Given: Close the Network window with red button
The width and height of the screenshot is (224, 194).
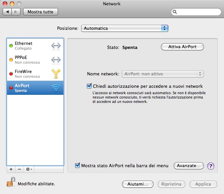Looking at the screenshot, I should 5,4.
